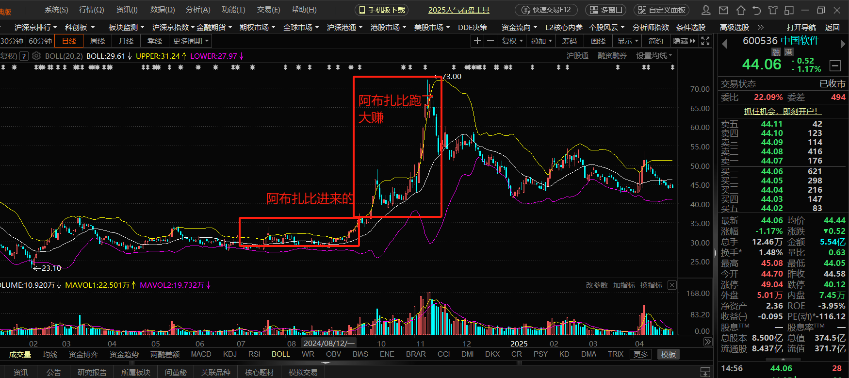Click drag handle under 所属板块 tabs
Image resolution: width=849 pixels, height=378 pixels.
coord(132,362)
